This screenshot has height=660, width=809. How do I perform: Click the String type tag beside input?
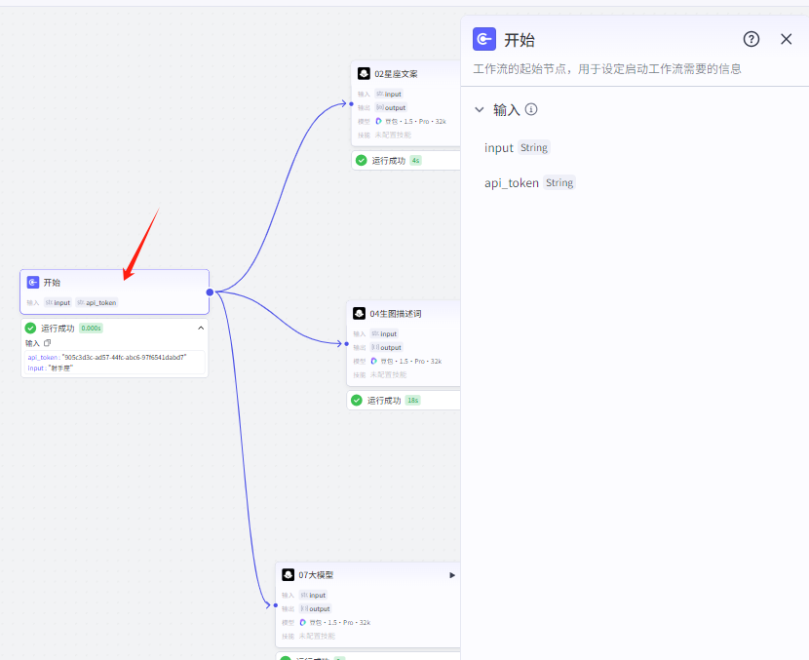pyautogui.click(x=534, y=147)
